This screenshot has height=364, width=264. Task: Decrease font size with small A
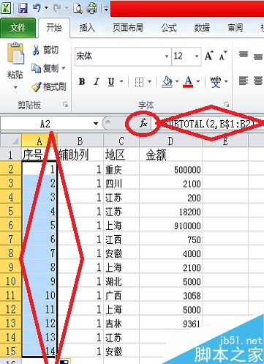(222, 56)
